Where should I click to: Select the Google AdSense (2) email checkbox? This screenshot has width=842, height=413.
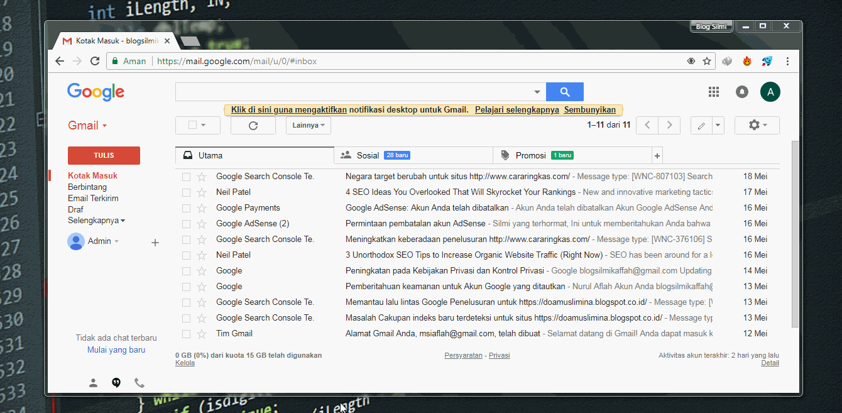pos(186,224)
